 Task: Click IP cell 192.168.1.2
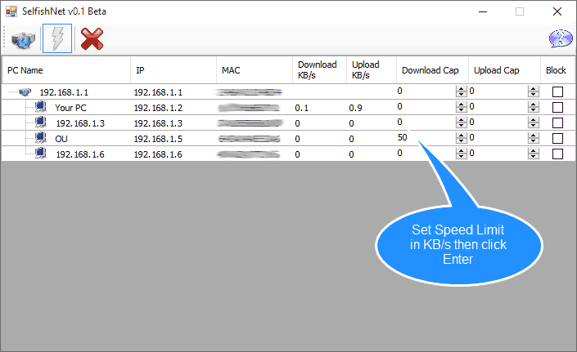point(158,108)
